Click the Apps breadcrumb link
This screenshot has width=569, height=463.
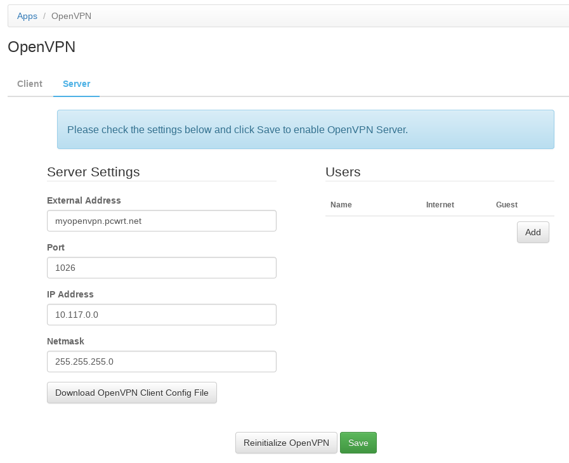[27, 16]
